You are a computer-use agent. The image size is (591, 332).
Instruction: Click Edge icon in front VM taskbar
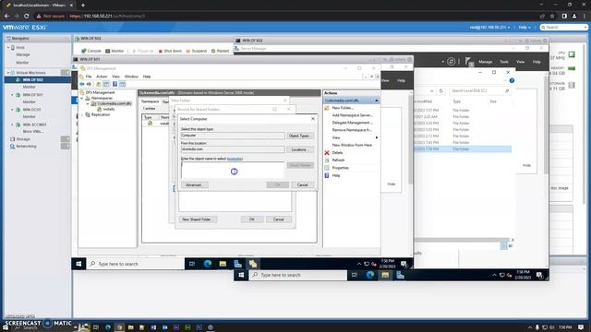pos(208,264)
